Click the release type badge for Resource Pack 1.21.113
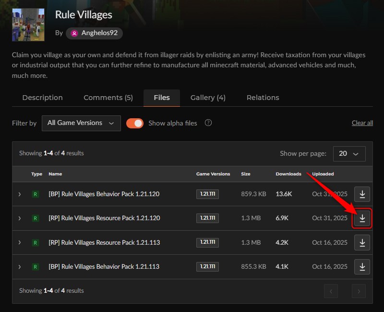The width and height of the screenshot is (384, 312). [35, 243]
